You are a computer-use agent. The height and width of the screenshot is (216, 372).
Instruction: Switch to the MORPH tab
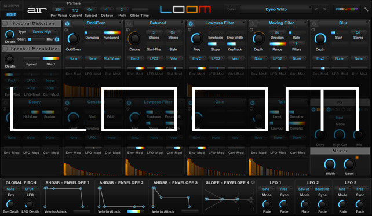coord(11,5)
